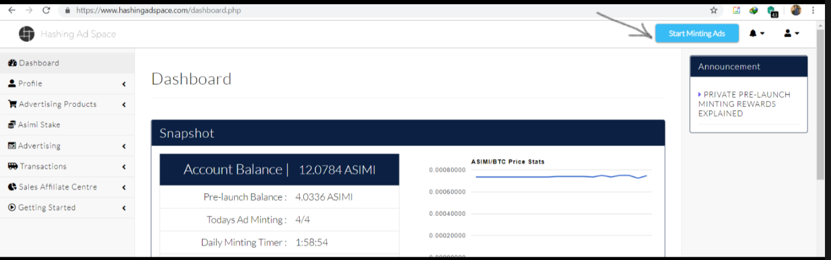Click the green shield extension with 43 badge
The image size is (831, 260).
click(773, 11)
